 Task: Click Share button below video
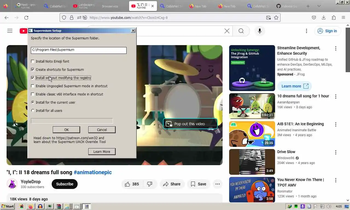click(x=172, y=184)
